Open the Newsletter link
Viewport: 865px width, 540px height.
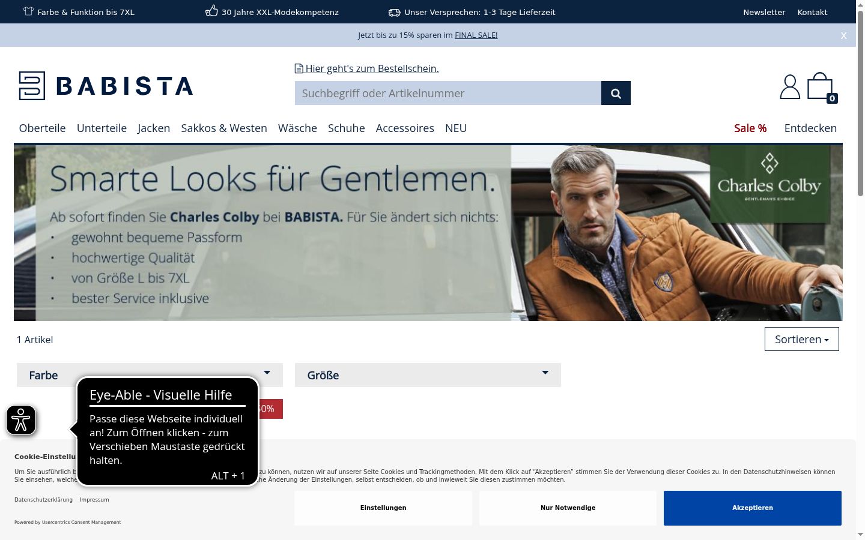764,12
